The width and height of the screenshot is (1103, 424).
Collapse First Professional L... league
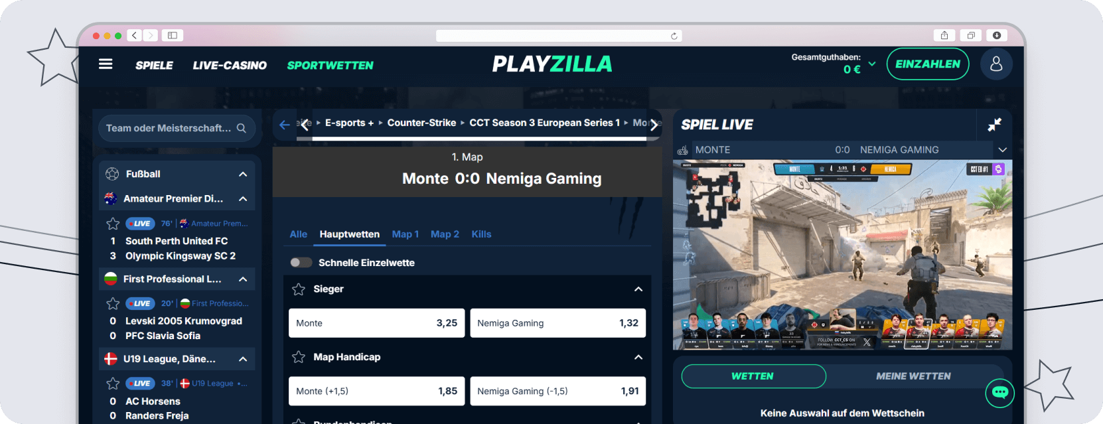click(x=243, y=279)
